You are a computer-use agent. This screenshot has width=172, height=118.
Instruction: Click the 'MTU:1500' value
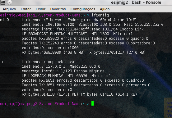[x=100, y=34]
